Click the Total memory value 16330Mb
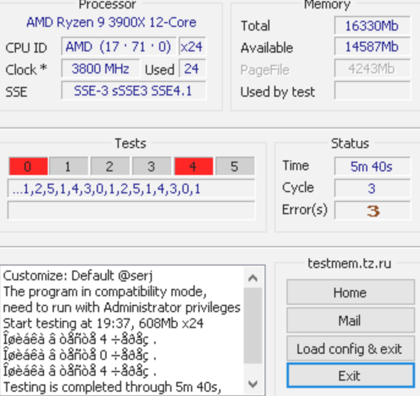Screen dimensions: 420x396 [x=372, y=26]
